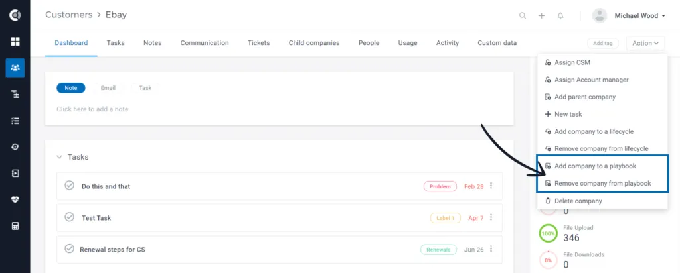Click the Label 1 tag
This screenshot has height=273, width=680.
(x=446, y=218)
